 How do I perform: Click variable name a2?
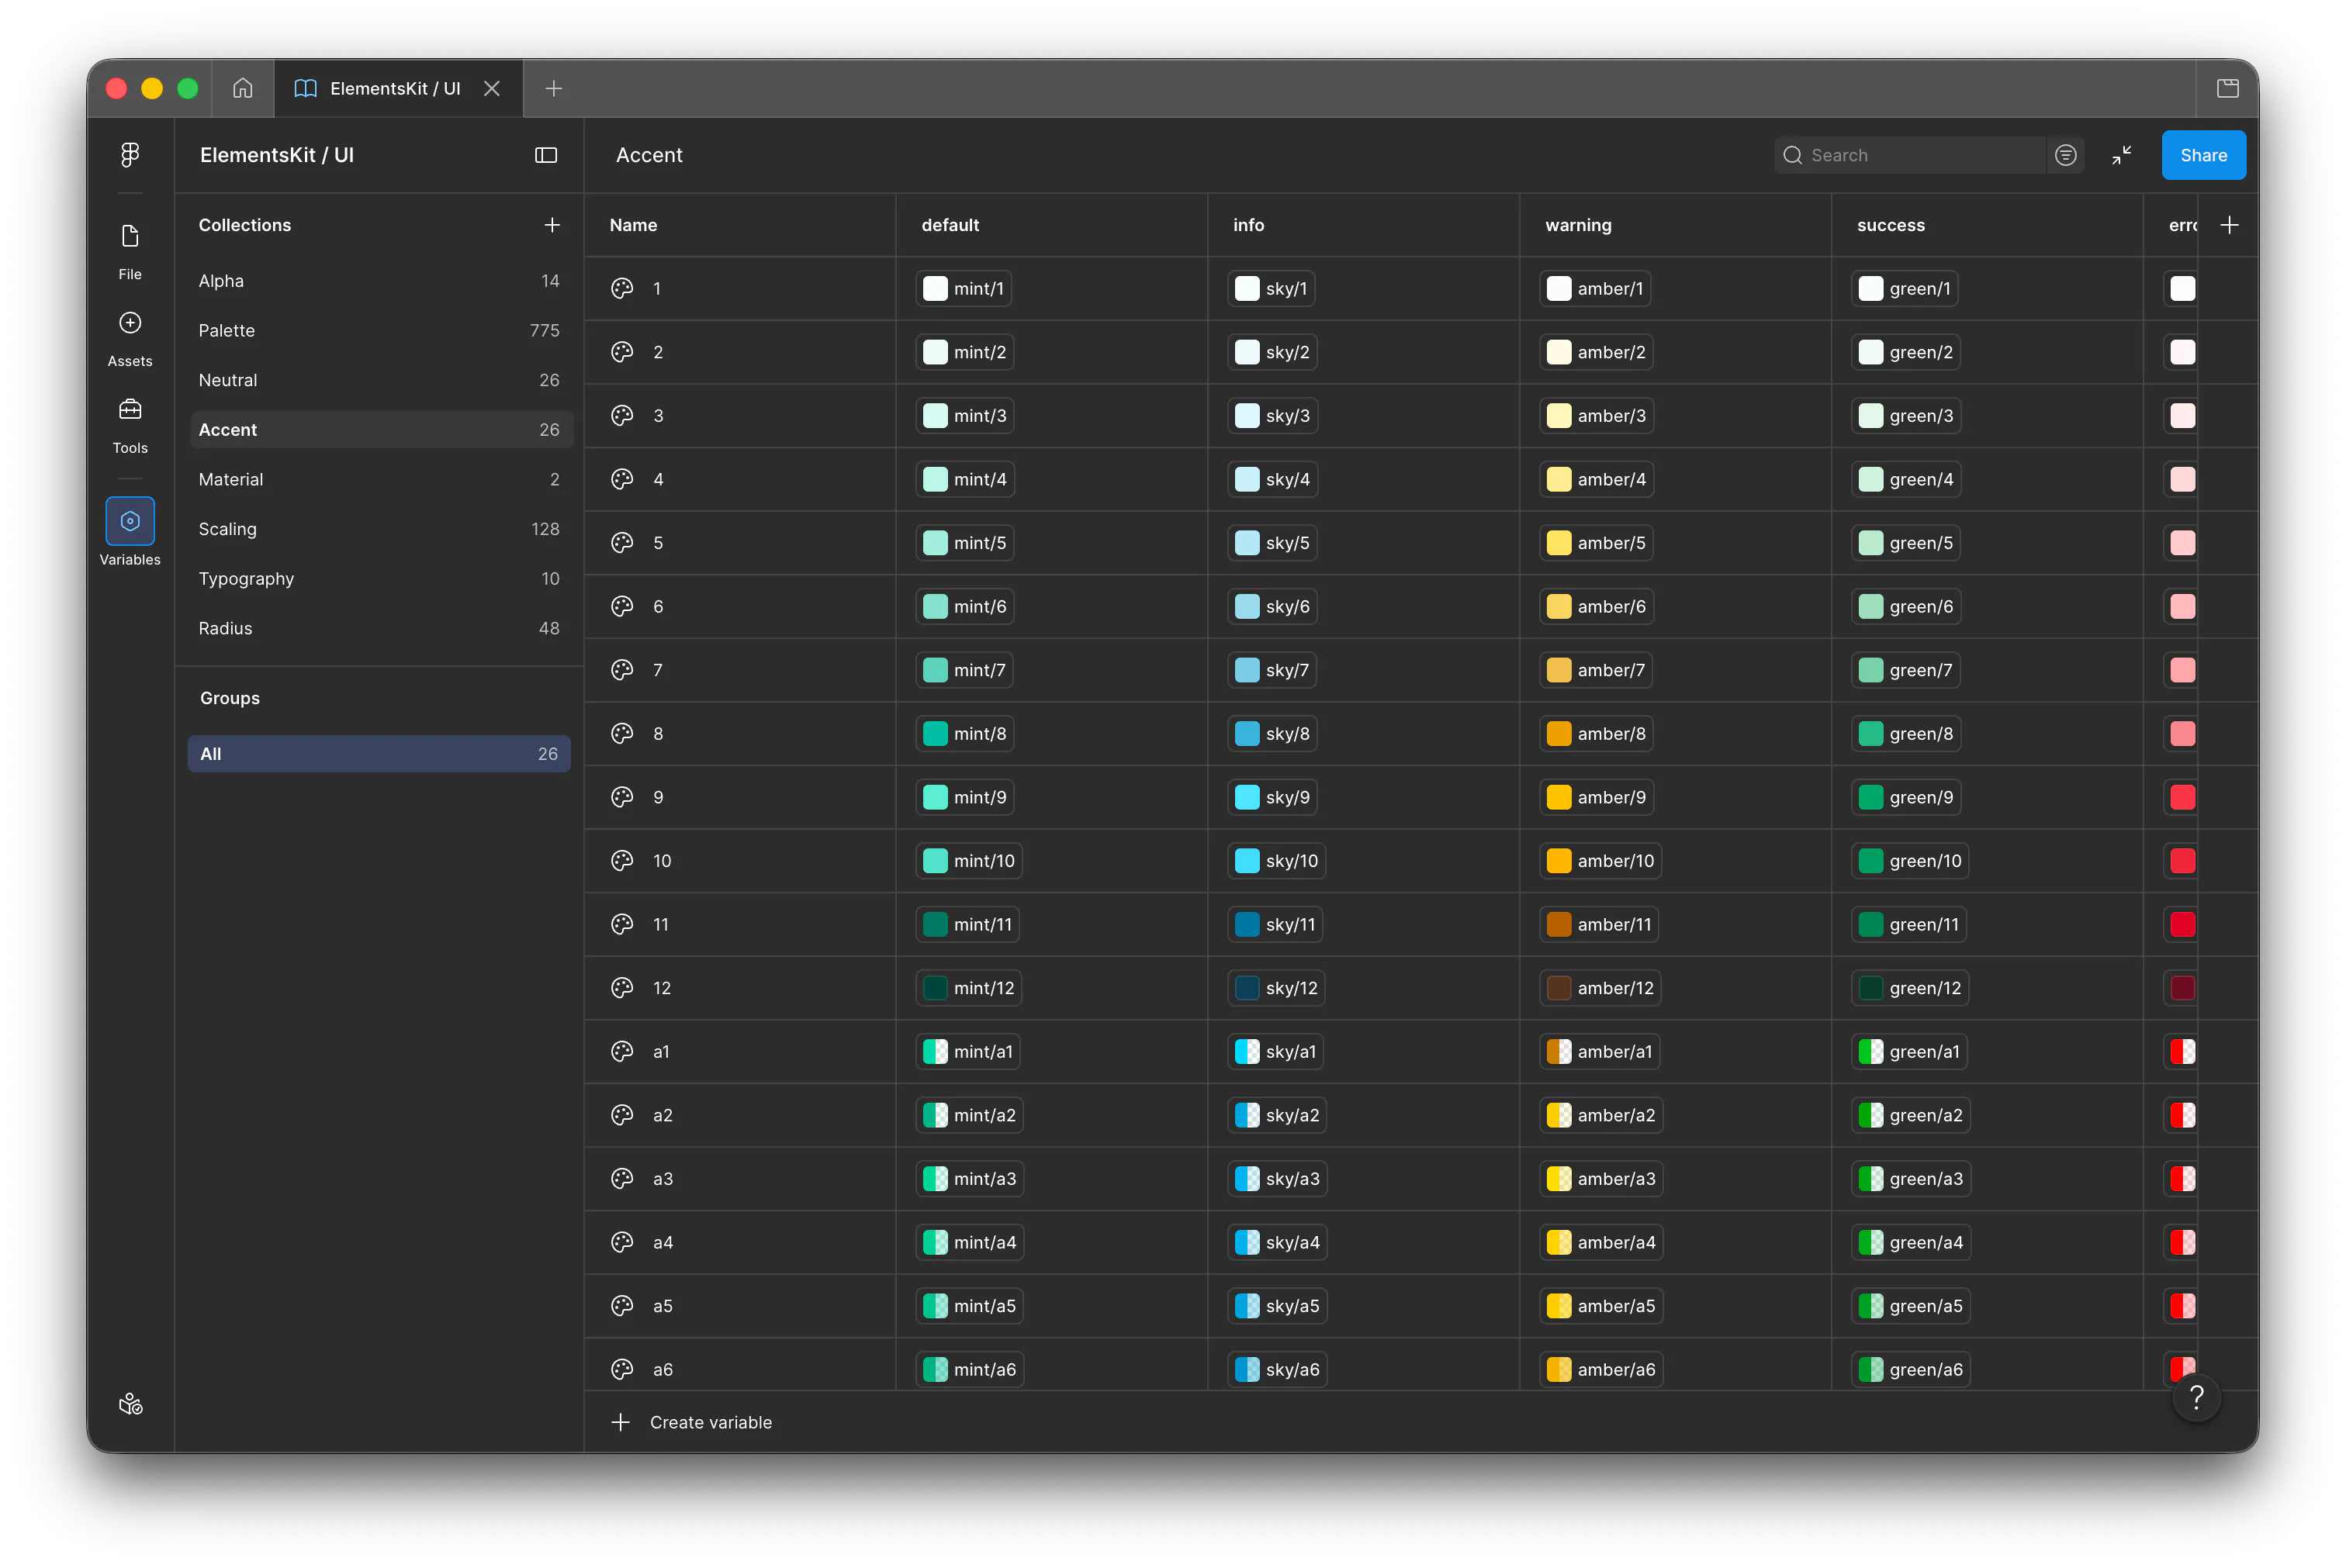(663, 1115)
